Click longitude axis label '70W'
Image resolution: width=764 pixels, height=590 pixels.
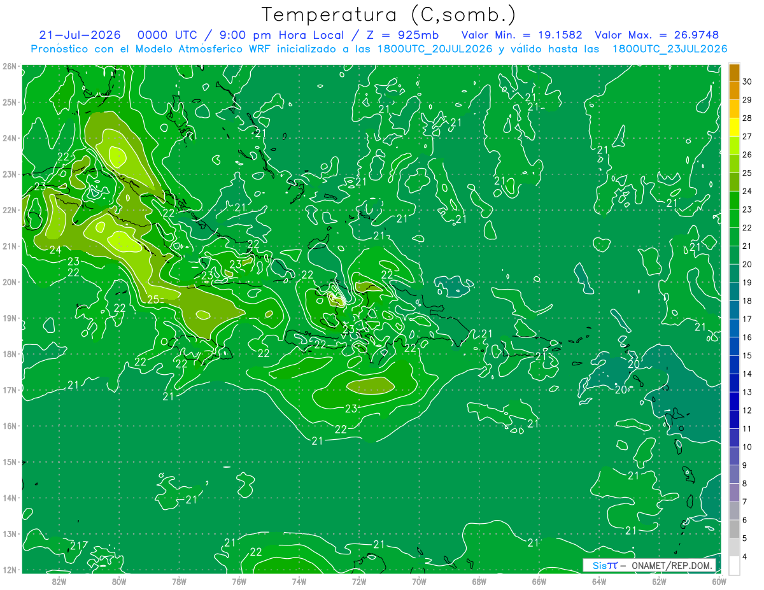pos(419,580)
